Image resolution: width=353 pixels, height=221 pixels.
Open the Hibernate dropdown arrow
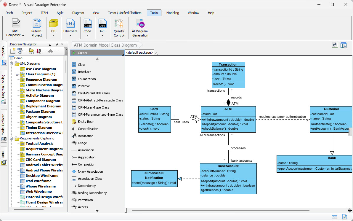click(x=70, y=35)
